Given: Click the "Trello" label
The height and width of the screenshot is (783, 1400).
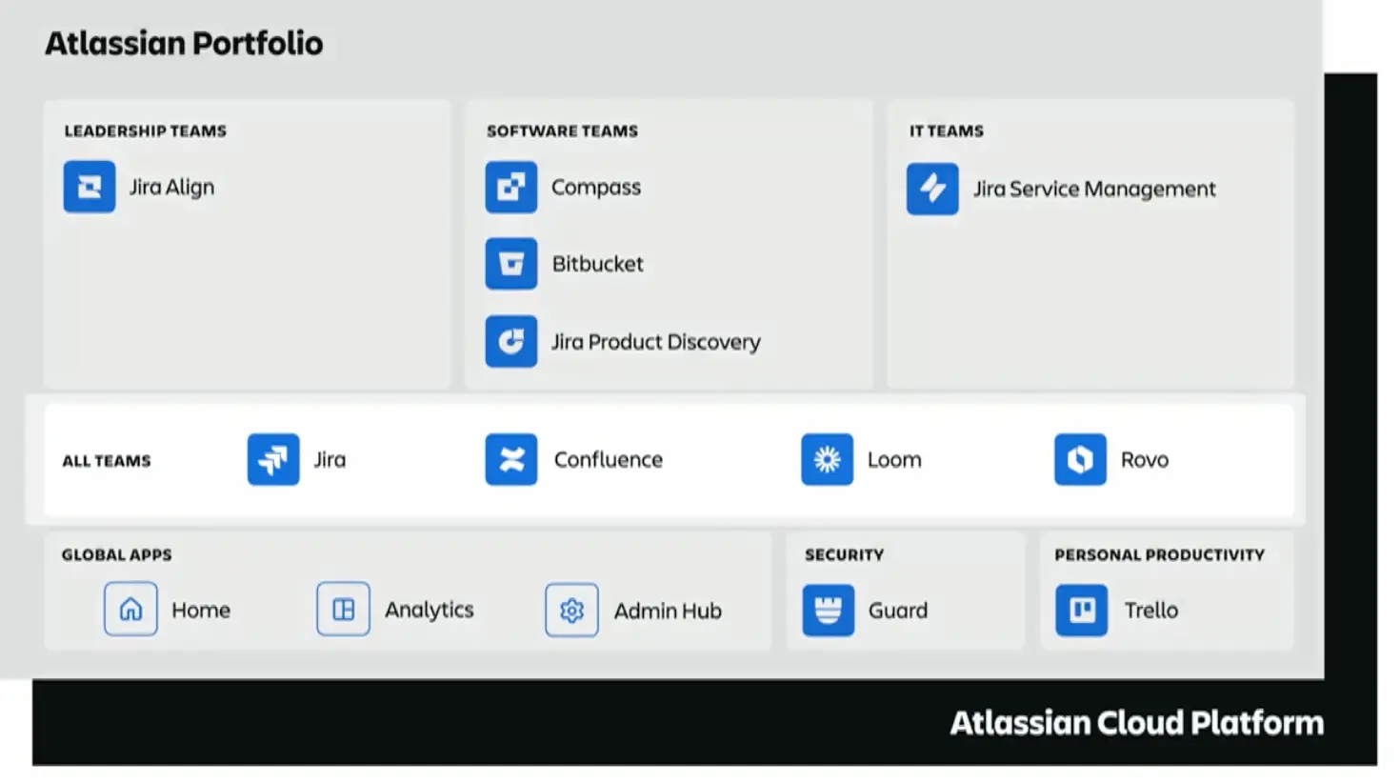Looking at the screenshot, I should (1151, 611).
